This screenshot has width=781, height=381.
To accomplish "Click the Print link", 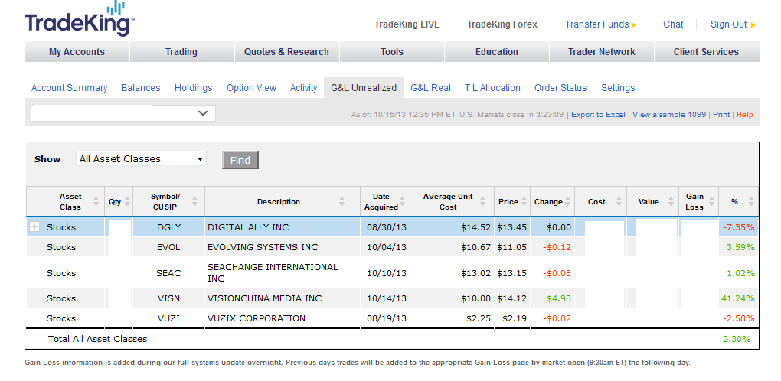I will (721, 115).
